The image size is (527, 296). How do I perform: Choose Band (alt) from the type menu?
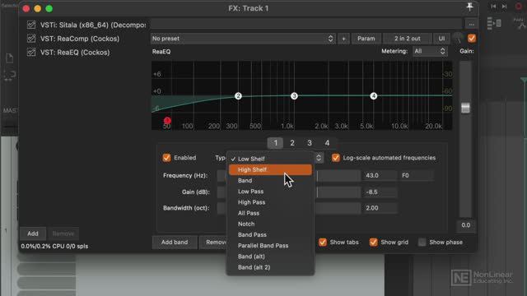271,257
